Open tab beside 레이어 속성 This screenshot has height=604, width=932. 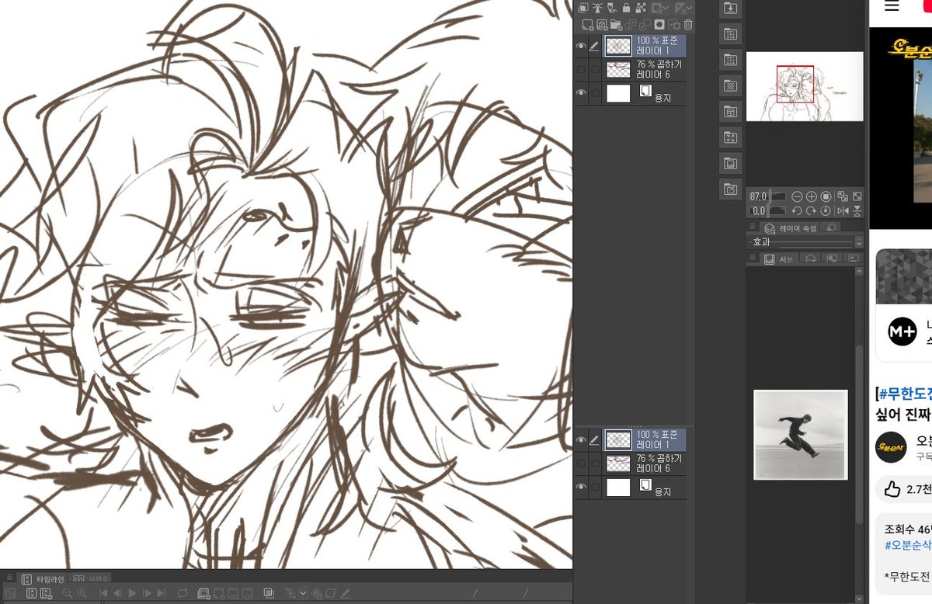click(830, 227)
